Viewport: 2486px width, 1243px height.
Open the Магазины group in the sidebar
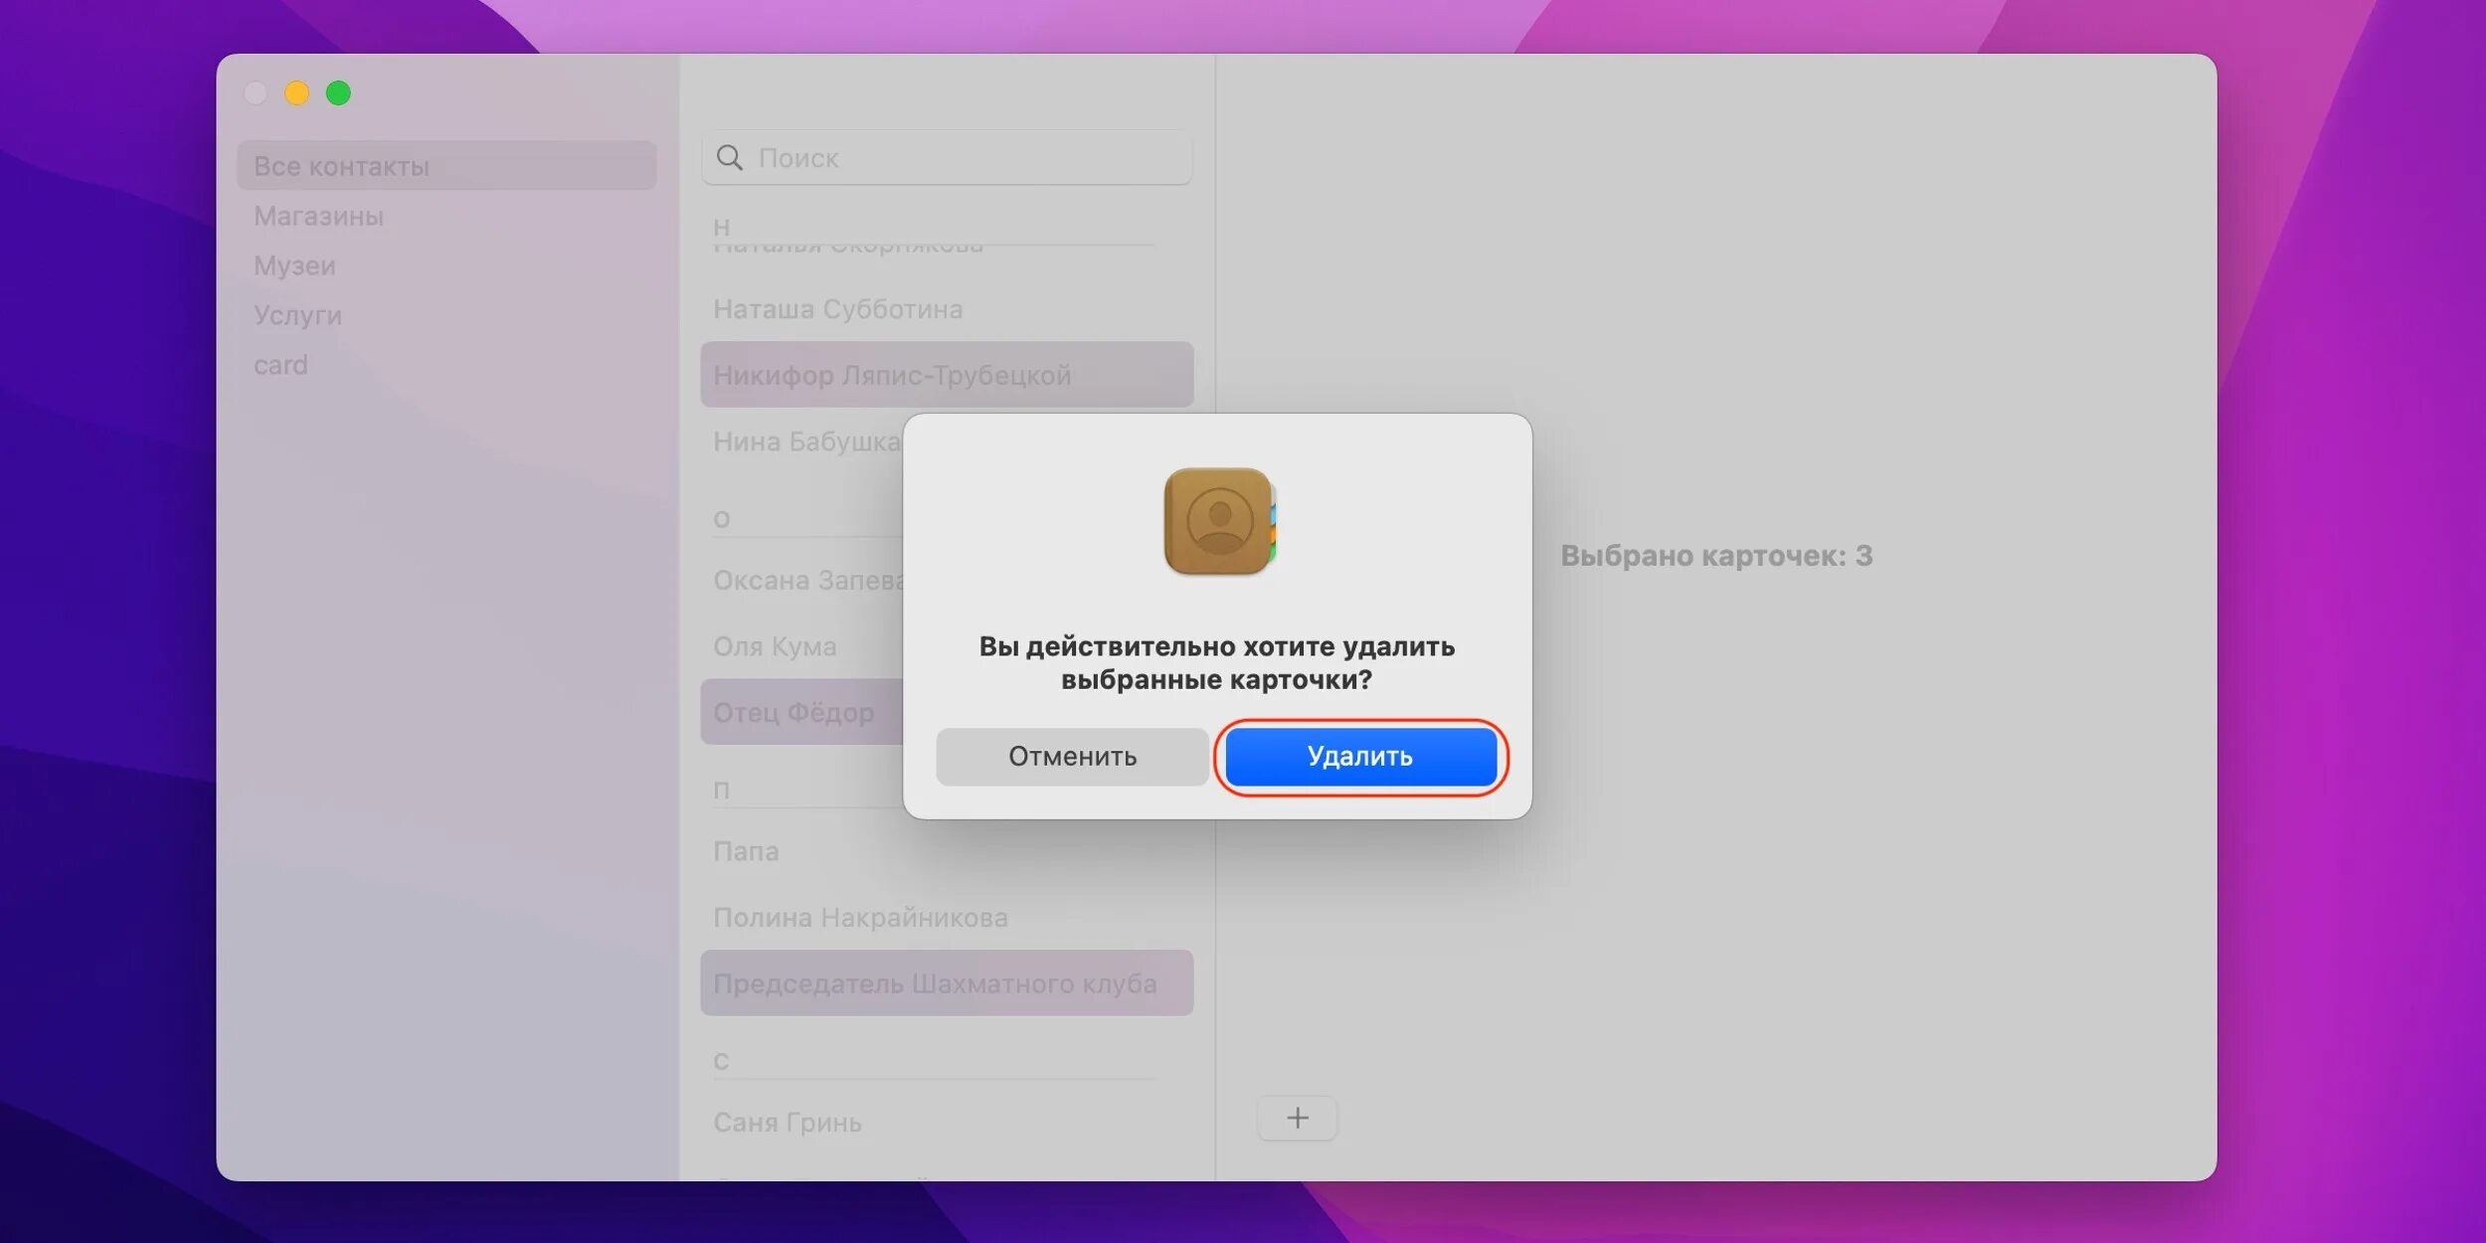(x=318, y=216)
